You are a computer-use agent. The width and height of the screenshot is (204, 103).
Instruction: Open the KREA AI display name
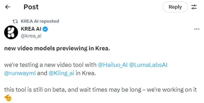coord(31,29)
